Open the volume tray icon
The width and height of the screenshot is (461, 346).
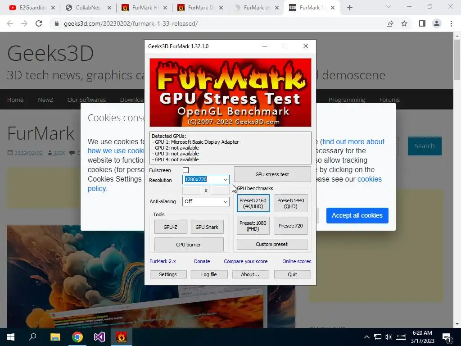click(x=388, y=337)
